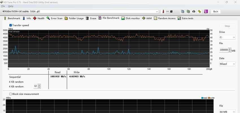Click the Random Access tab icon
This screenshot has height=113, width=240.
[x=156, y=18]
